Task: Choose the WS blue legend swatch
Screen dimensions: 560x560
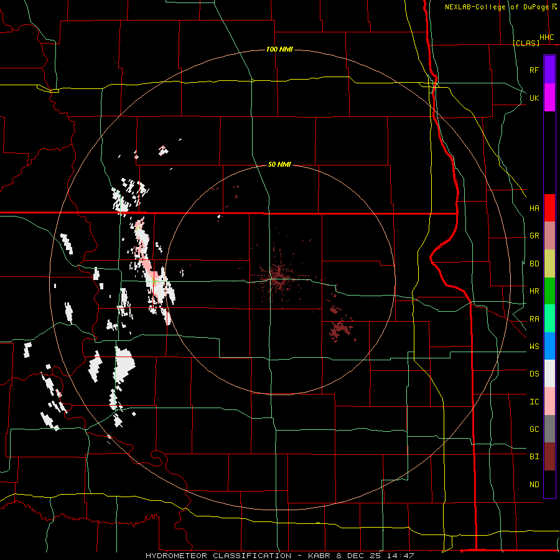Action: point(549,346)
